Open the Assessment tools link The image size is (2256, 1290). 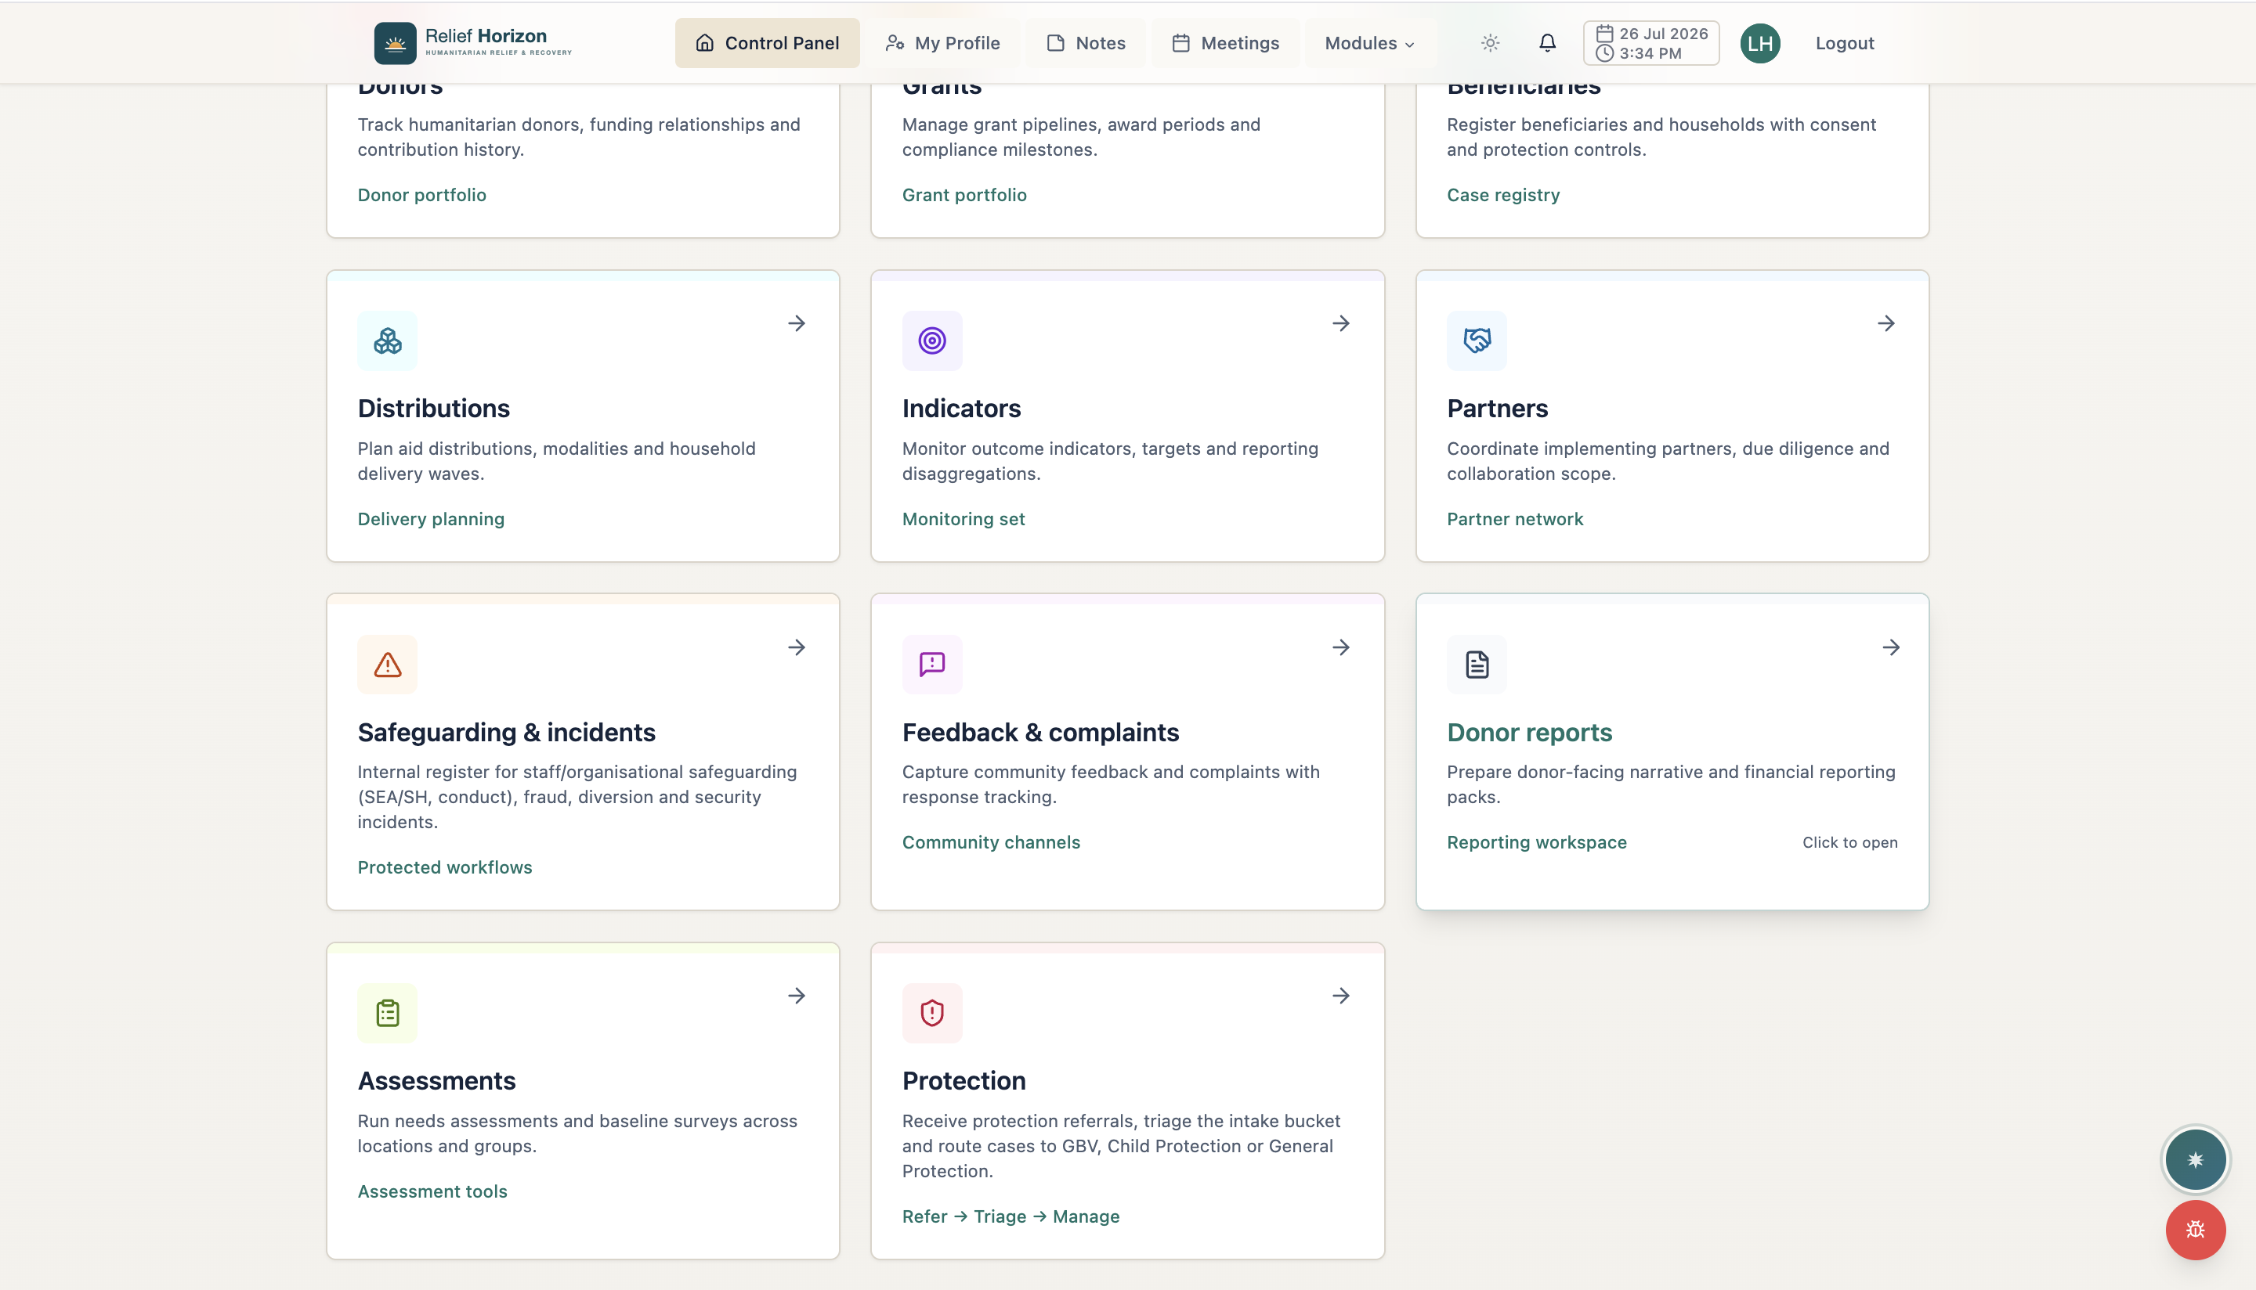coord(432,1191)
